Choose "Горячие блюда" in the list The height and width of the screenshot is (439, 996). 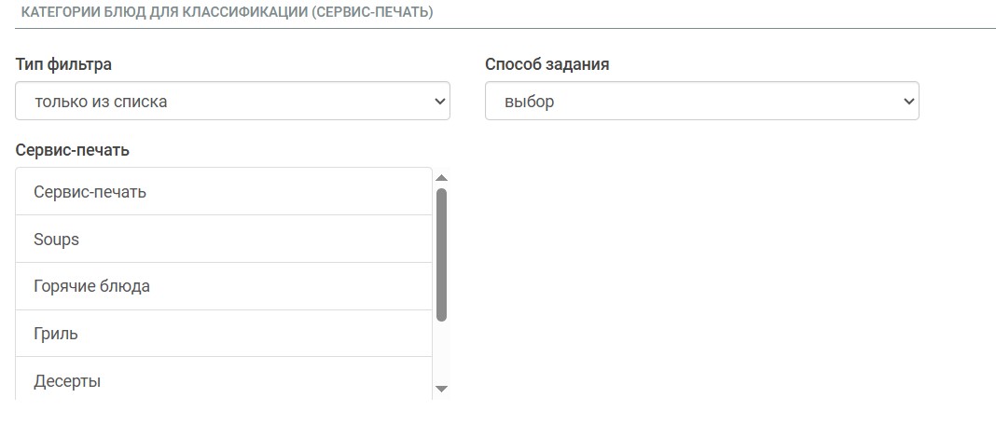click(91, 286)
